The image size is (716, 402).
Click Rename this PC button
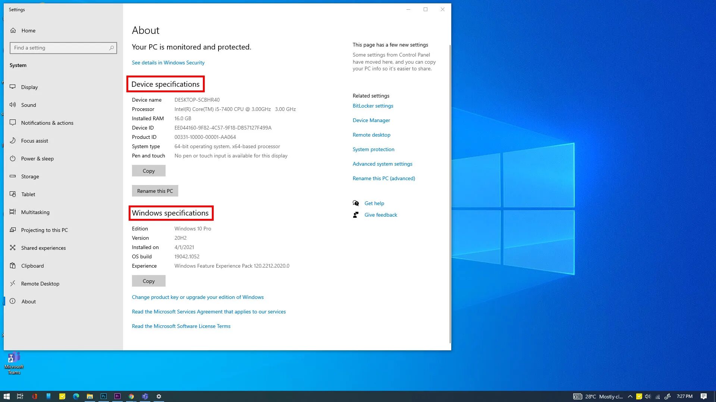coord(155,191)
